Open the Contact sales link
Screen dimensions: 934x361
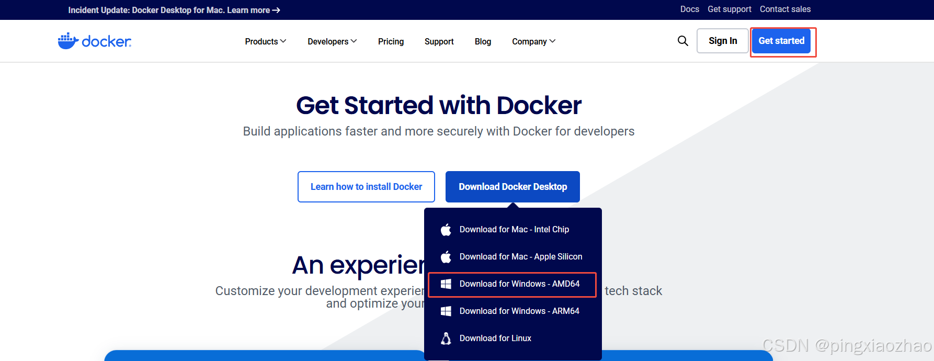(x=785, y=9)
